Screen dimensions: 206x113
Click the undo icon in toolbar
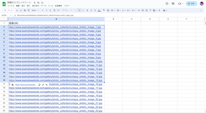click(17, 10)
